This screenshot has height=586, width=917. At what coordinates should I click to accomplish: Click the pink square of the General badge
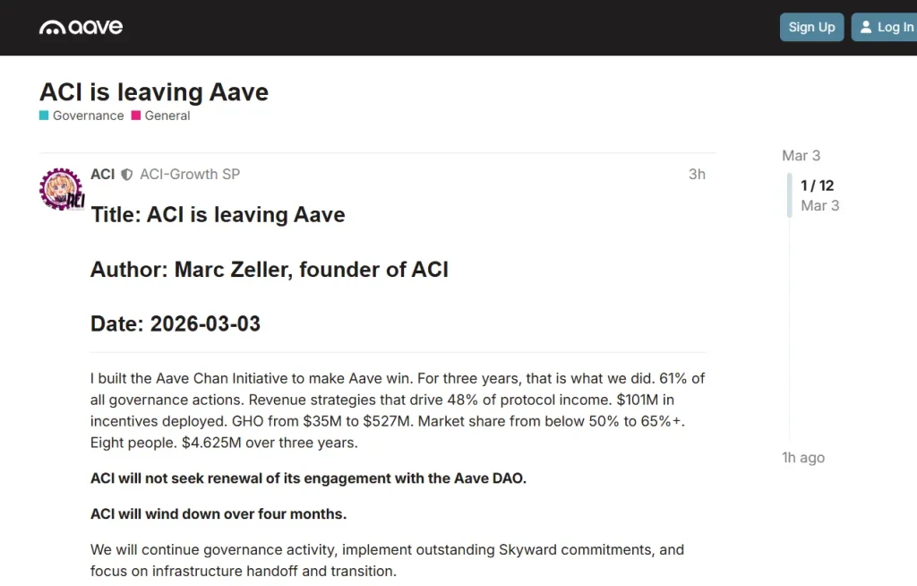pyautogui.click(x=136, y=116)
